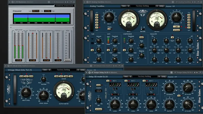The width and height of the screenshot is (203, 114).
Task: Click the Bypass button in E-38 Maximizer
Action: [x=67, y=61]
